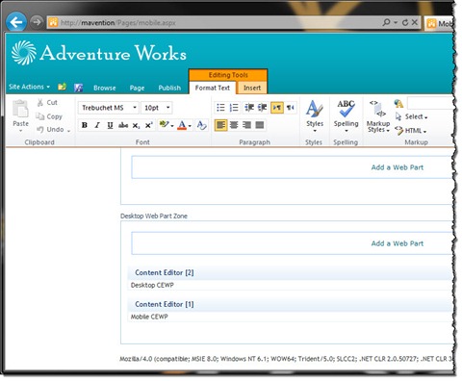Open the Select dropdown in Markup group
Image resolution: width=462 pixels, height=381 pixels.
[412, 116]
